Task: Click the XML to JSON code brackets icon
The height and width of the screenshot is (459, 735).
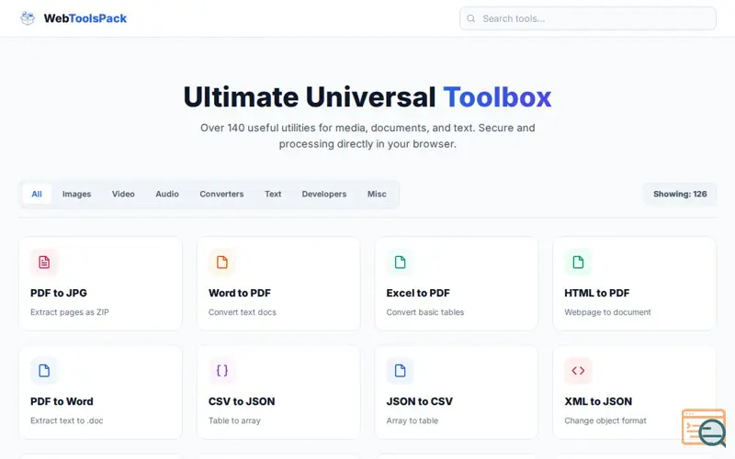Action: 578,371
